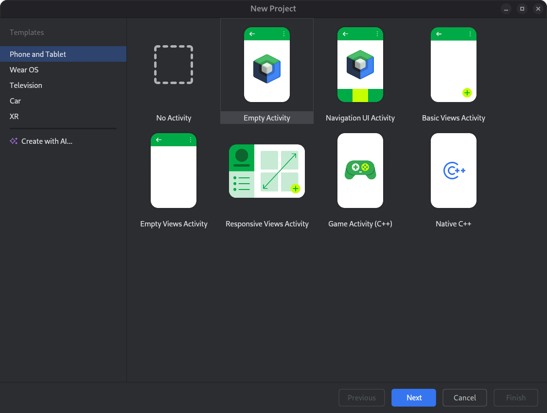Open the XR templates category
This screenshot has width=547, height=413.
tap(14, 116)
